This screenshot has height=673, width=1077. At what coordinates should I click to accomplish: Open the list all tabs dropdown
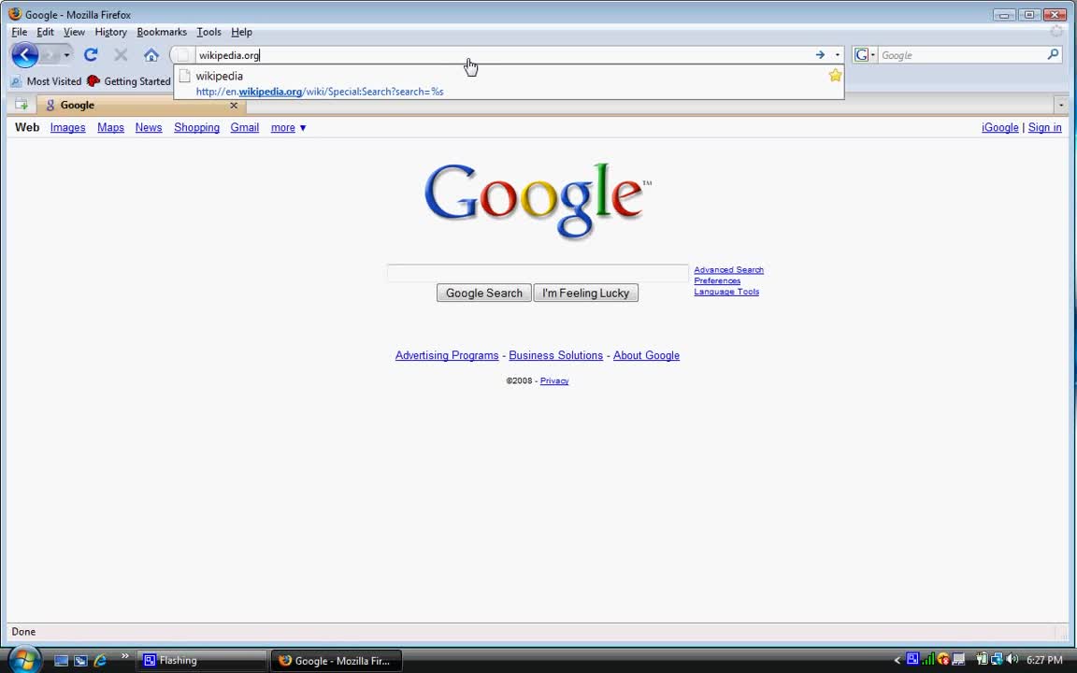pyautogui.click(x=1060, y=105)
